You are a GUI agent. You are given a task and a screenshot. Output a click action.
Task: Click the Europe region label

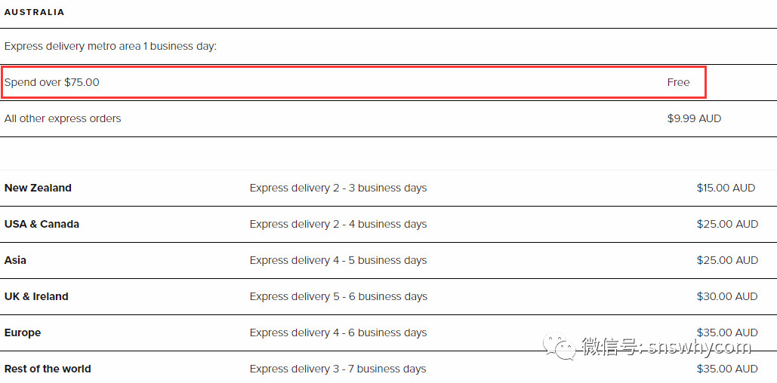[x=23, y=332]
